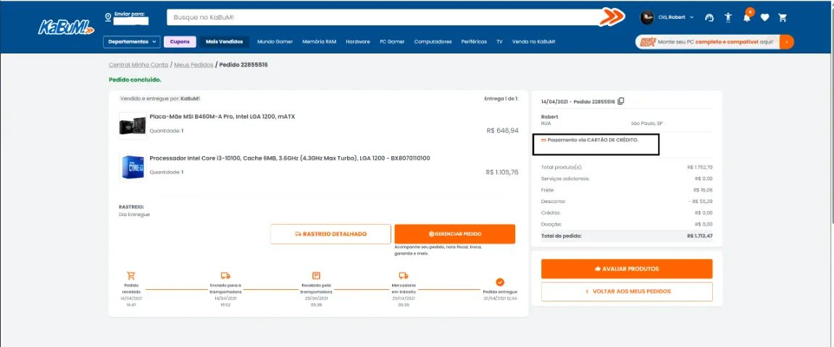
Task: Follow Central Minha Conta breadcrumb
Action: pos(138,65)
